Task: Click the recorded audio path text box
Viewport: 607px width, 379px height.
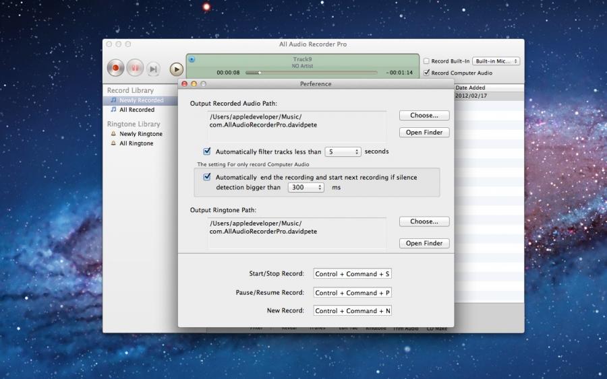Action: (x=297, y=126)
